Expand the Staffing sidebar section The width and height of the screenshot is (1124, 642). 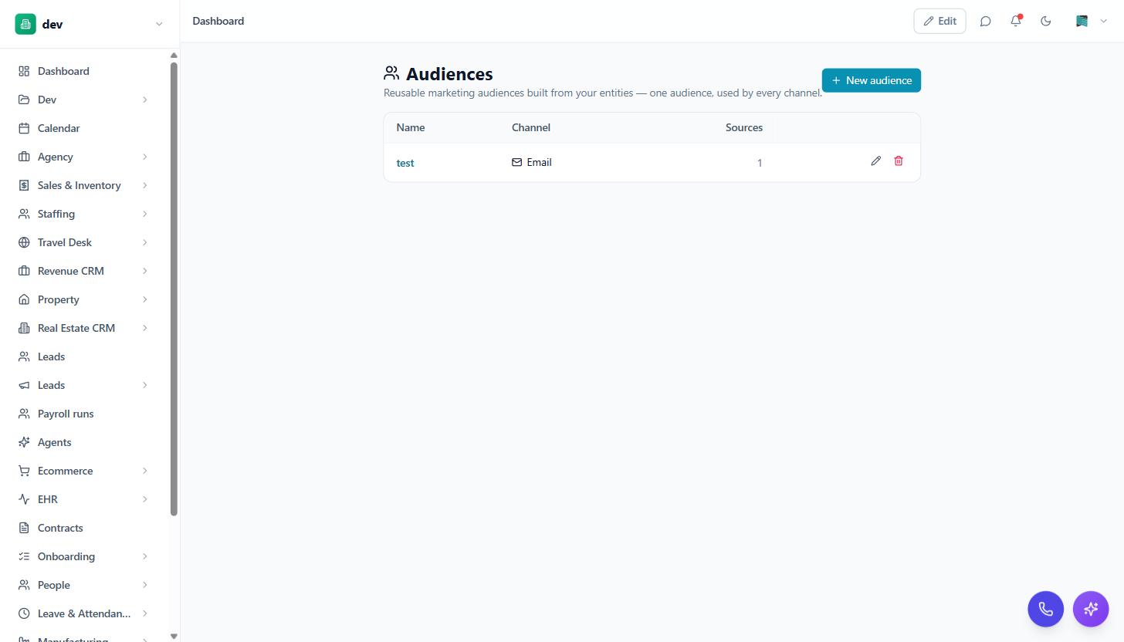[144, 214]
